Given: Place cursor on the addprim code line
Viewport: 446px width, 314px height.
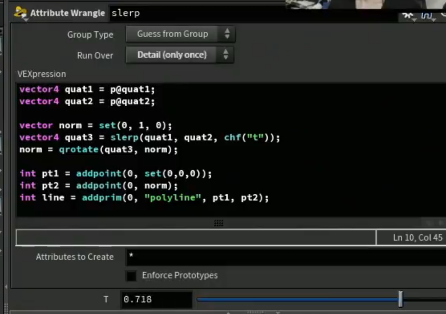Looking at the screenshot, I should [144, 197].
